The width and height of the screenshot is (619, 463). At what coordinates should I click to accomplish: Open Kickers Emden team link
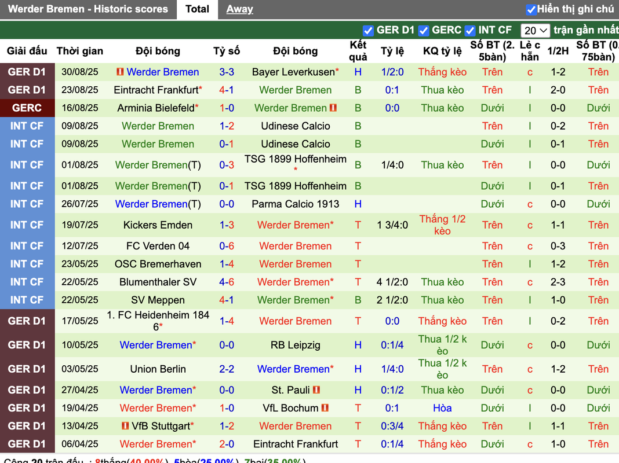pyautogui.click(x=158, y=225)
